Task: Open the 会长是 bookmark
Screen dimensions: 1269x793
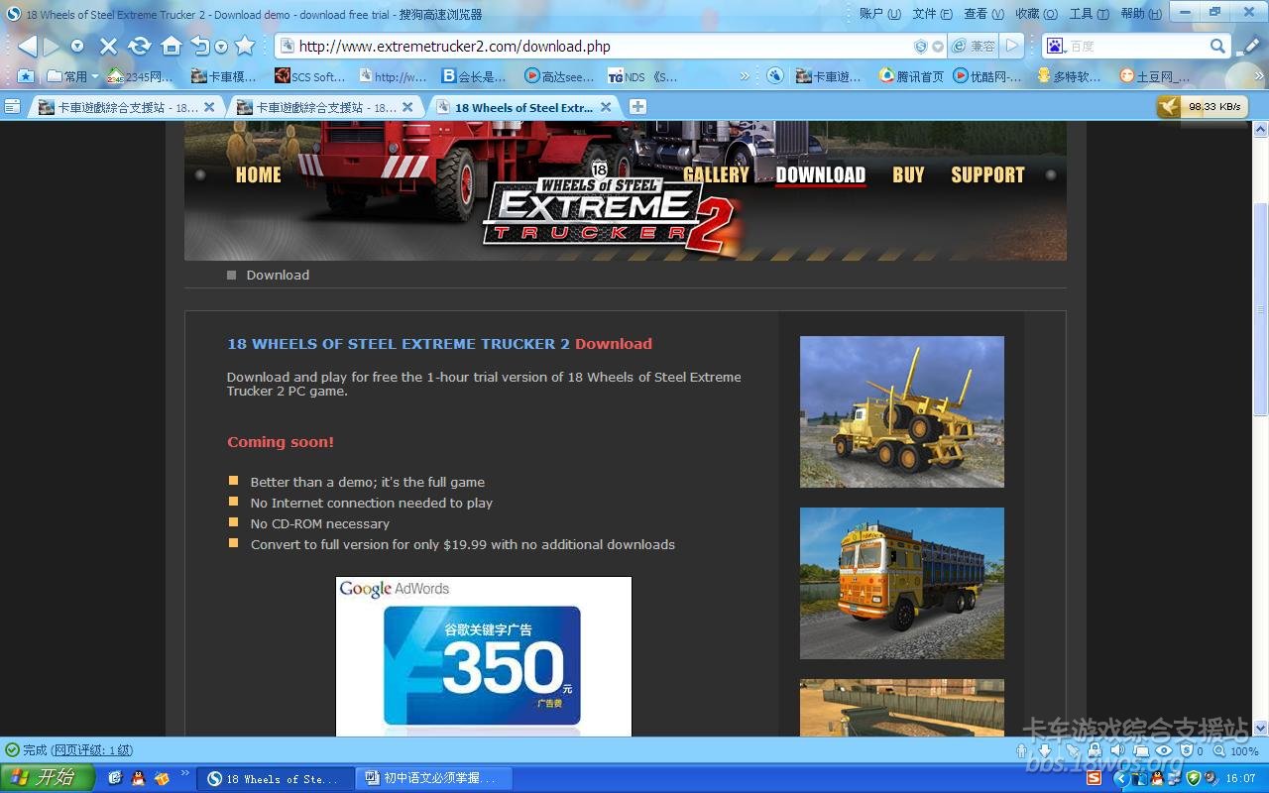Action: click(x=474, y=76)
